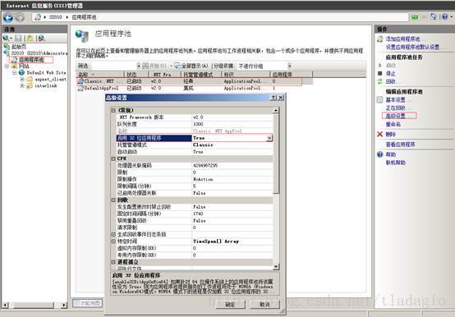Click the red X delete icon in Actions
Viewport: 455px width, 317px height.
pyautogui.click(x=379, y=134)
